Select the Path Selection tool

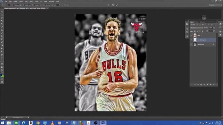pos(2,61)
